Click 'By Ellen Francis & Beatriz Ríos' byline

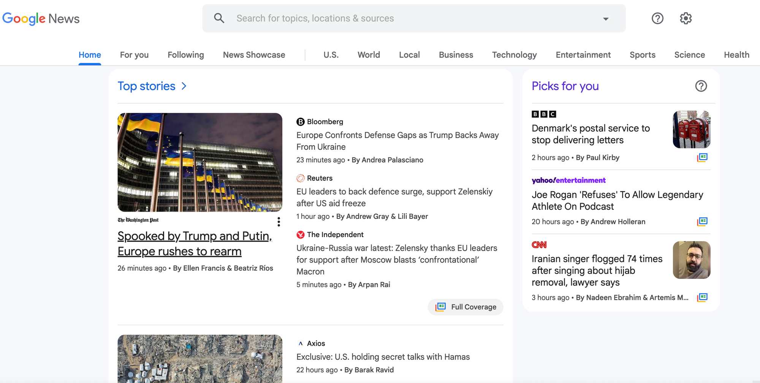pos(223,268)
